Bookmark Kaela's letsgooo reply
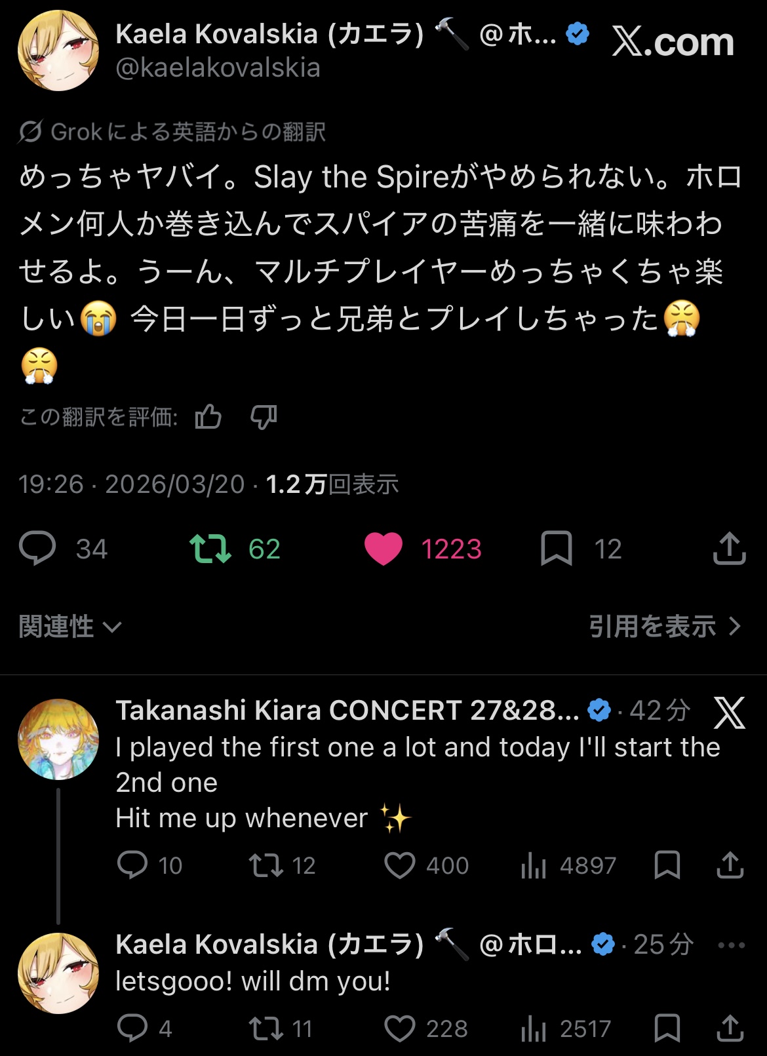The height and width of the screenshot is (1056, 767). [x=667, y=1028]
